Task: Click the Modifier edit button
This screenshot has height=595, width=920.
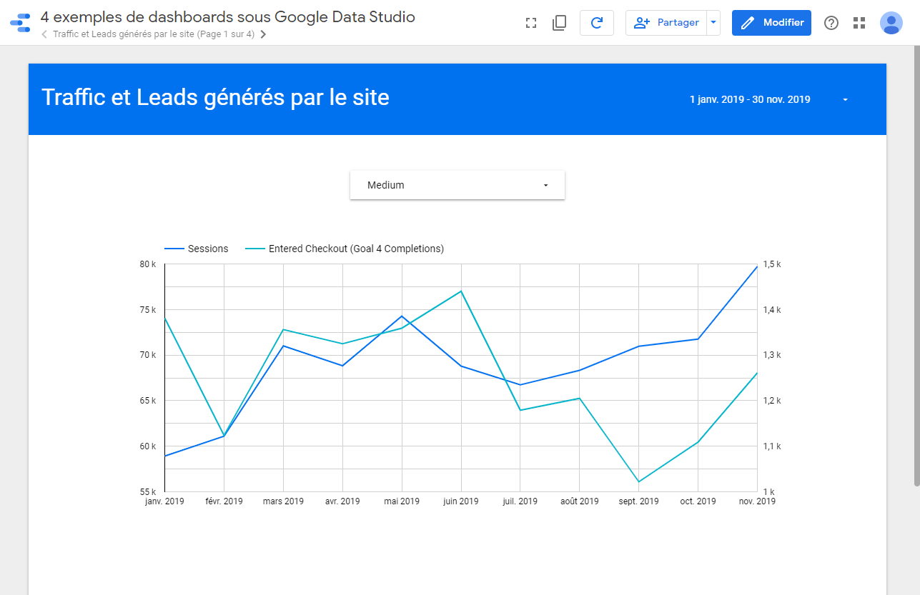Action: click(x=771, y=23)
